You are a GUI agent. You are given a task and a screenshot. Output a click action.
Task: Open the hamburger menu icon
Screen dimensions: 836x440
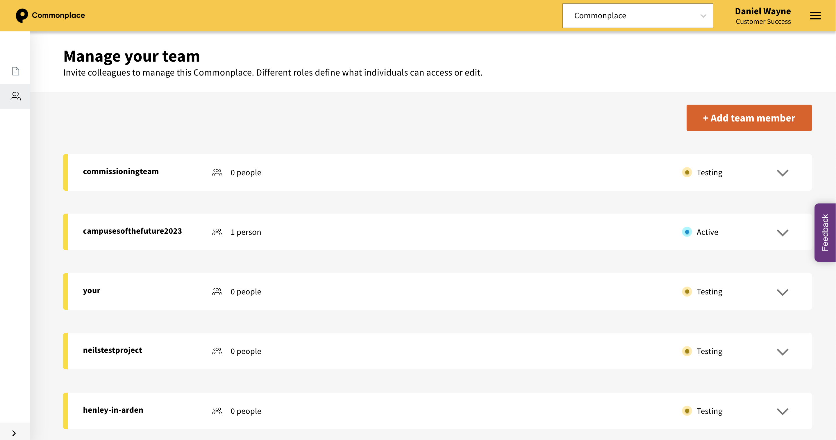[815, 16]
